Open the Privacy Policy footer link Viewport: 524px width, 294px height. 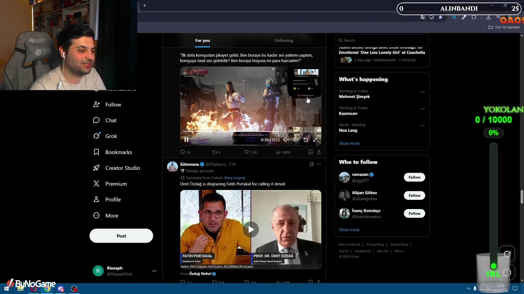(x=375, y=245)
